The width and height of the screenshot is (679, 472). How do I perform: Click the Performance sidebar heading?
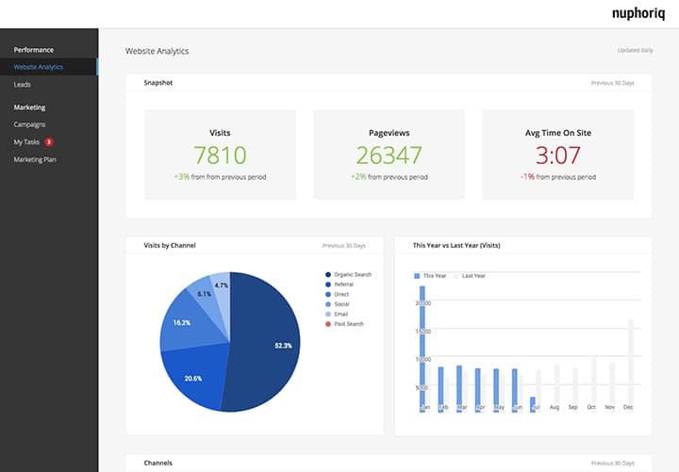(x=34, y=50)
